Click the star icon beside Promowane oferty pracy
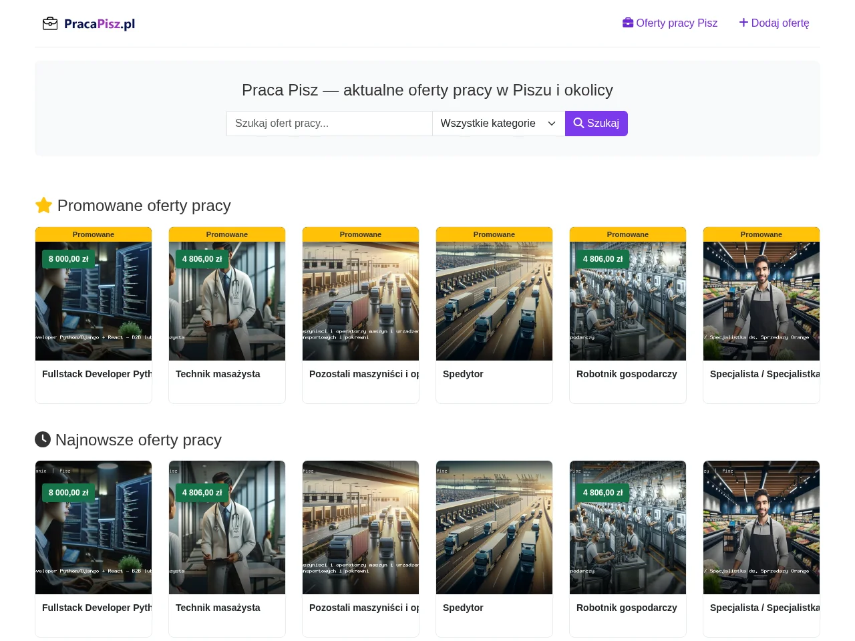855x641 pixels. click(43, 205)
